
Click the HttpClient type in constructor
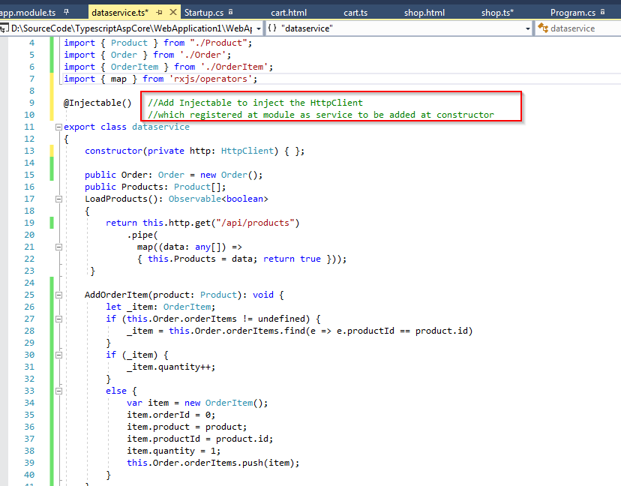pos(247,151)
